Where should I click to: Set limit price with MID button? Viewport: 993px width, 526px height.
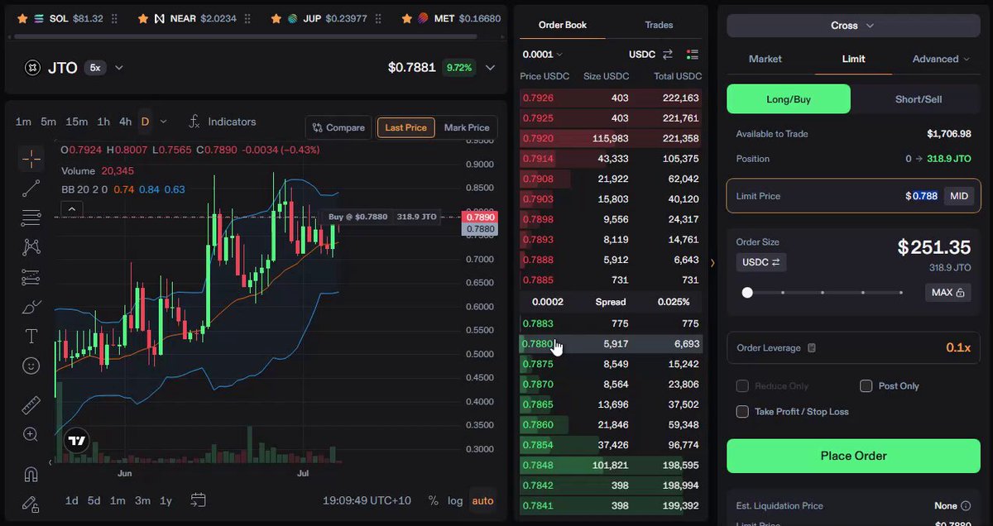coord(959,196)
